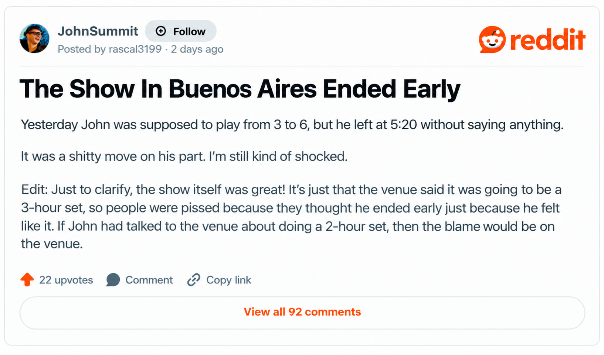Click the Comment text label
604x355 pixels.
tap(149, 280)
